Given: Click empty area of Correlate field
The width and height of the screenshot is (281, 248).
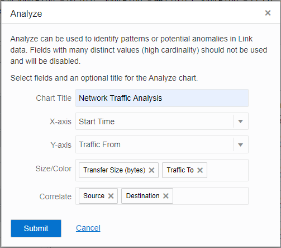Looking at the screenshot, I should point(211,196).
